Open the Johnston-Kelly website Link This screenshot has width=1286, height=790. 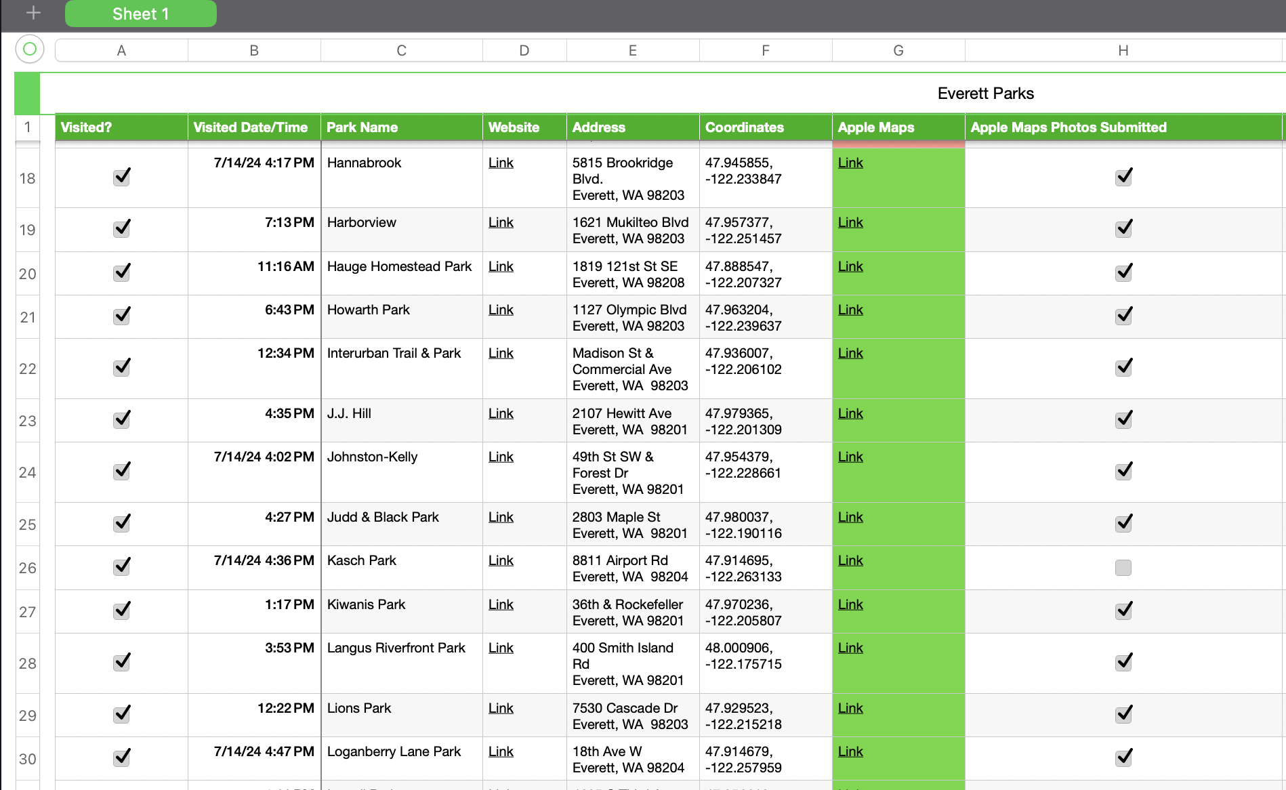click(500, 457)
